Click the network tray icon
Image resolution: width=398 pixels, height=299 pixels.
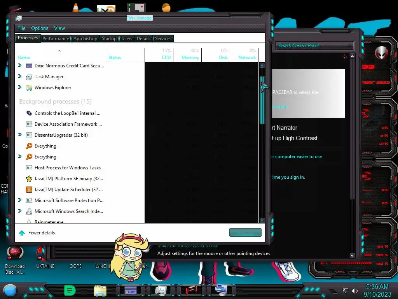click(346, 290)
